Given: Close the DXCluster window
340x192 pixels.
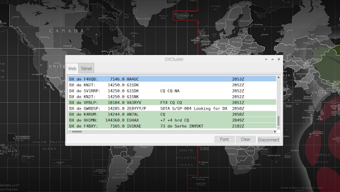Looking at the screenshot, I should [x=279, y=59].
